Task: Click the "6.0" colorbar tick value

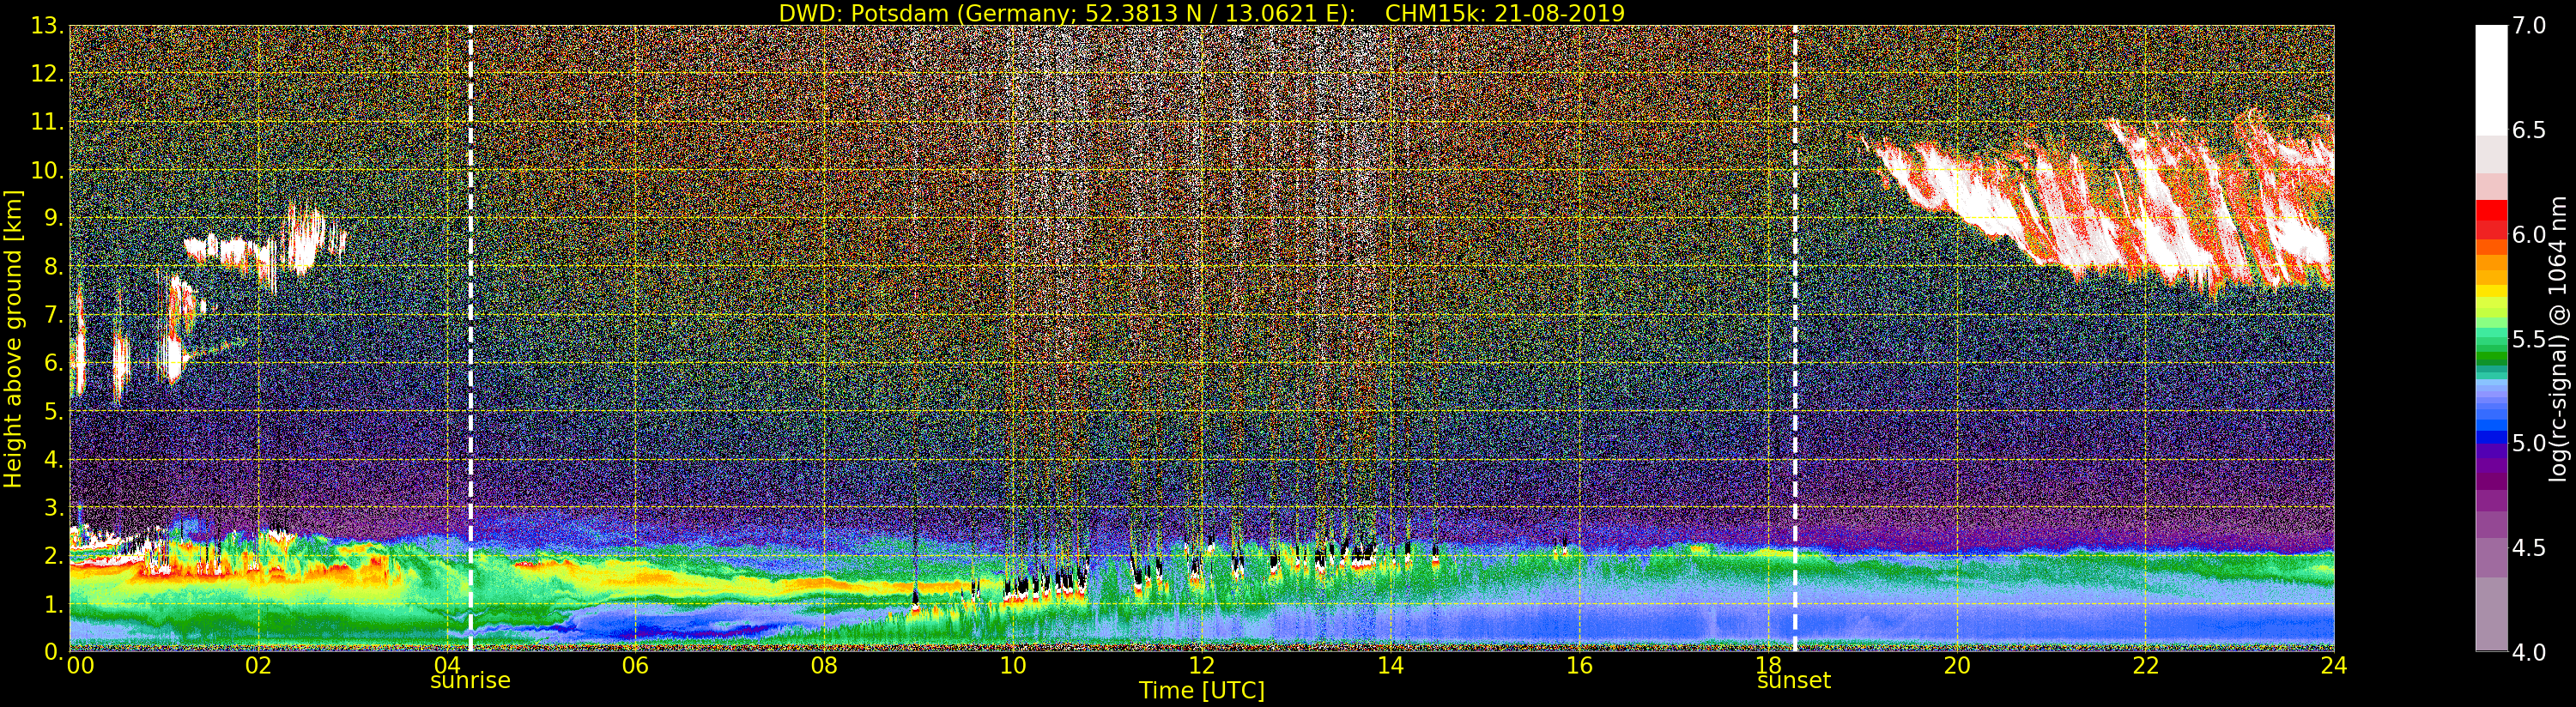Action: [x=2529, y=234]
